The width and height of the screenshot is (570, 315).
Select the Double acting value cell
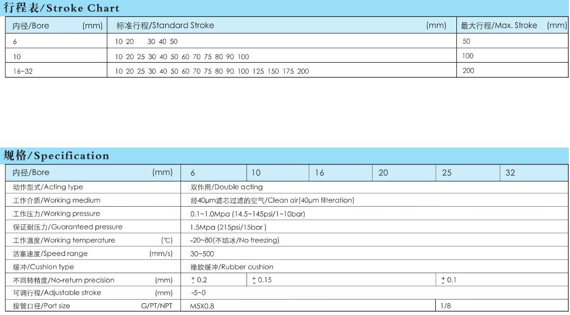pos(227,187)
